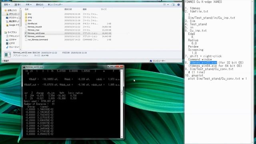Click the 2 KB size of fdmfile.txt
This screenshot has width=256, height=144.
pos(109,24)
